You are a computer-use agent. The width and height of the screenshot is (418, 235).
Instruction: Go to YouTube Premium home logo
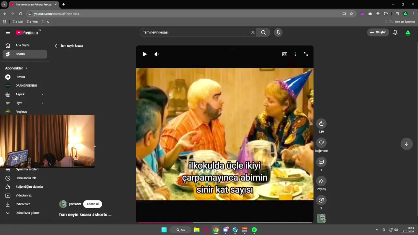[27, 32]
